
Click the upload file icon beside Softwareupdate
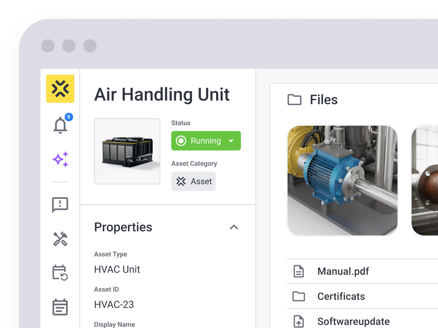[299, 321]
